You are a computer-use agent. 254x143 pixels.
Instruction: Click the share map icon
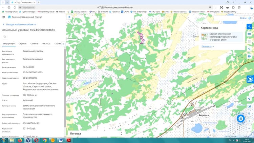[x=249, y=49]
